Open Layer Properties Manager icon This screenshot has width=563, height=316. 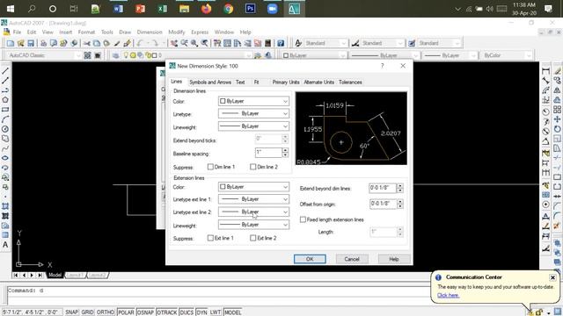tap(115, 55)
